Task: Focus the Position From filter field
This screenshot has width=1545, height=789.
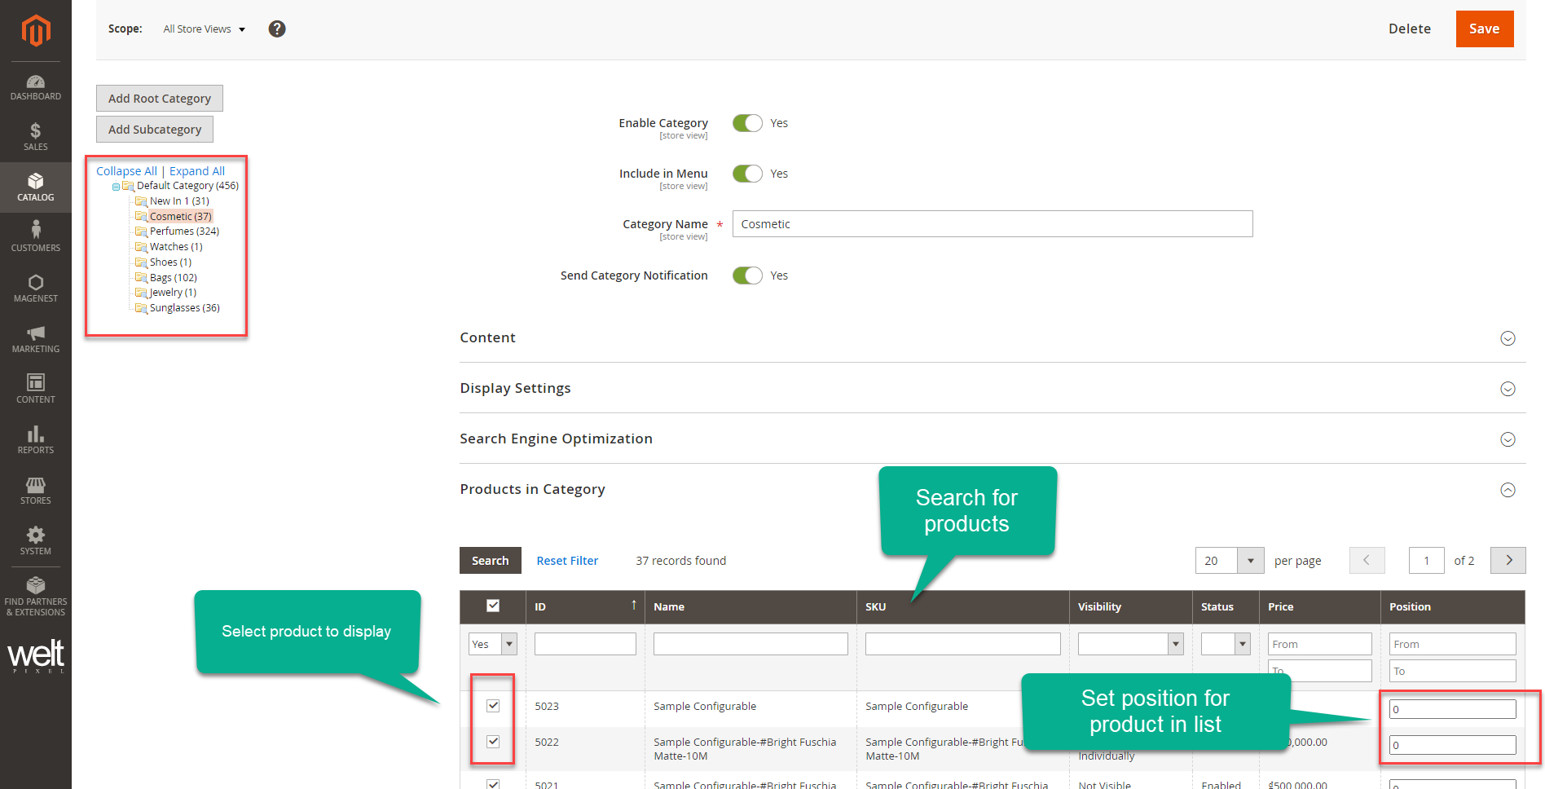Action: tap(1453, 644)
